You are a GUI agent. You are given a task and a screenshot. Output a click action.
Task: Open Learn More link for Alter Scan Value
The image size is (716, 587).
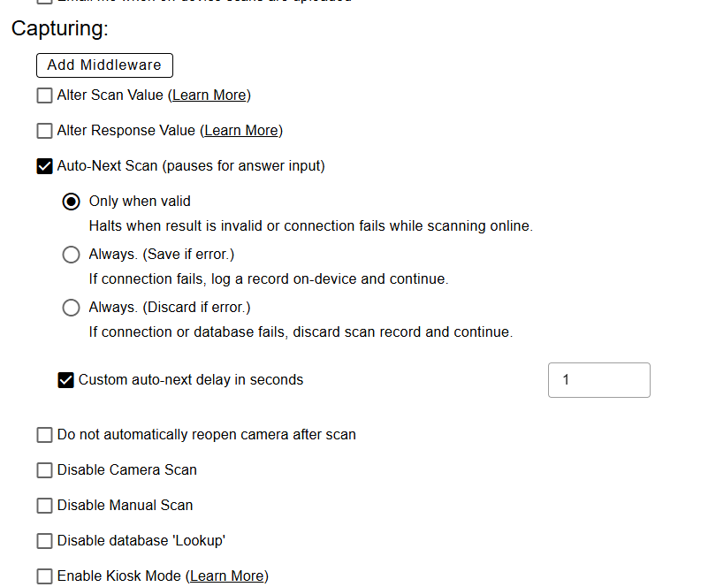coord(209,95)
